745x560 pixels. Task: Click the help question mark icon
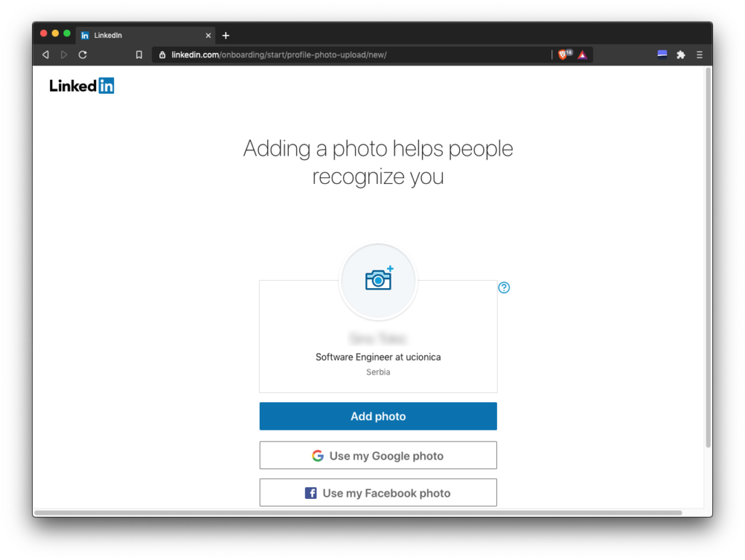pos(503,287)
